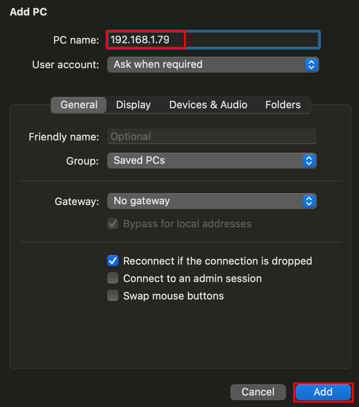
Task: Enable Connect to an admin session
Action: tap(113, 278)
